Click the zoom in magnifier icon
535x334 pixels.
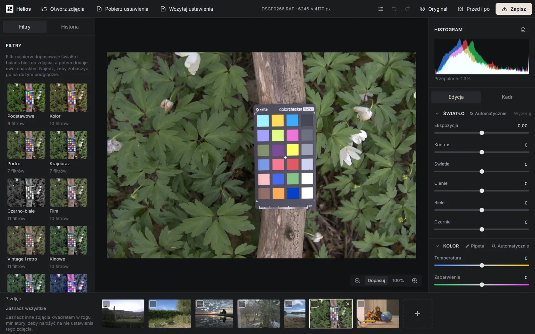coord(415,281)
